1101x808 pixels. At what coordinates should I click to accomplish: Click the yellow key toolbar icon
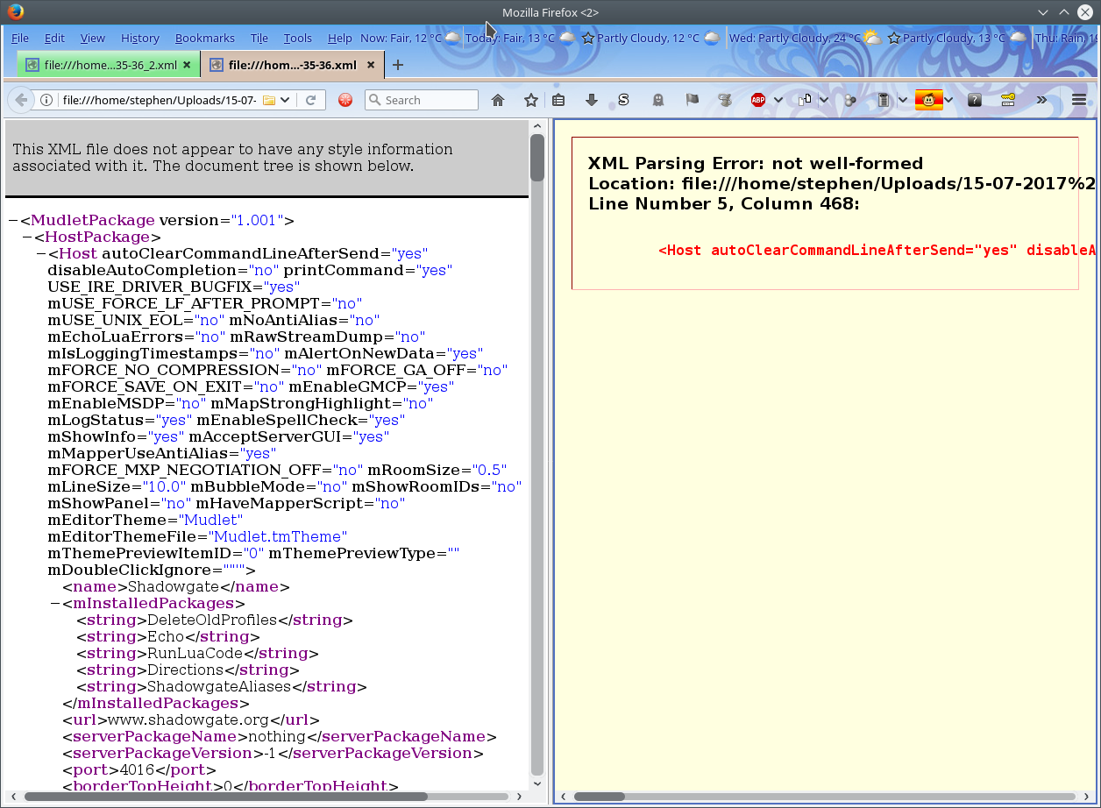[1007, 100]
